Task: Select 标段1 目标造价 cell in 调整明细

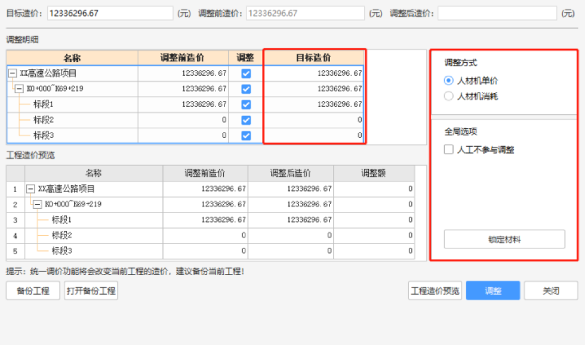Action: click(x=314, y=104)
